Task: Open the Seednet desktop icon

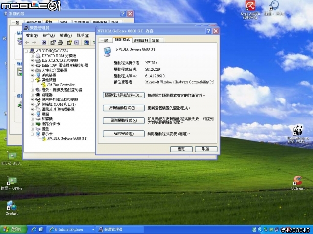Action: point(12,208)
